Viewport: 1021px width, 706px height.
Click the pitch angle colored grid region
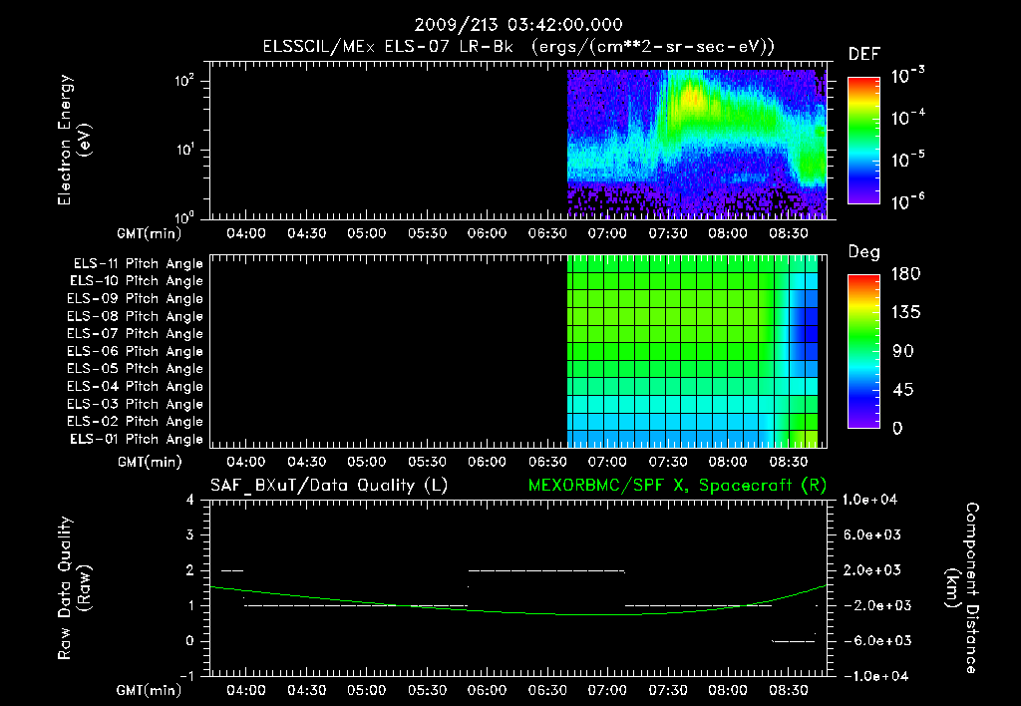(692, 351)
